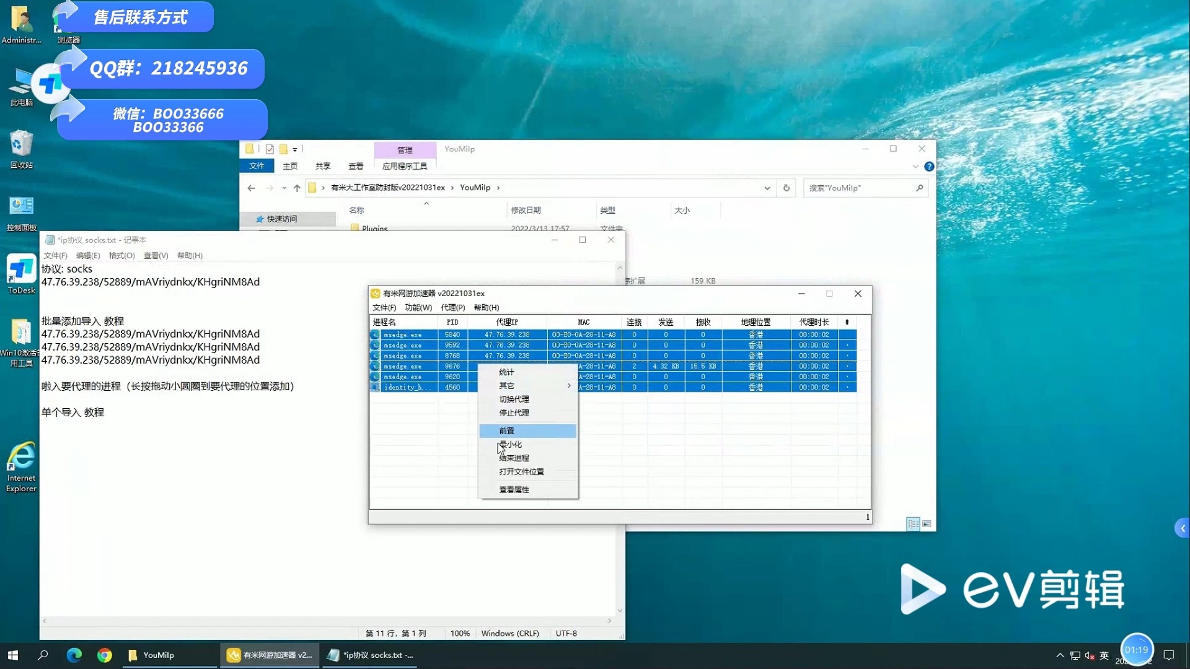Open taskbar search magnifier
Viewport: 1190px width, 669px height.
[x=43, y=655]
